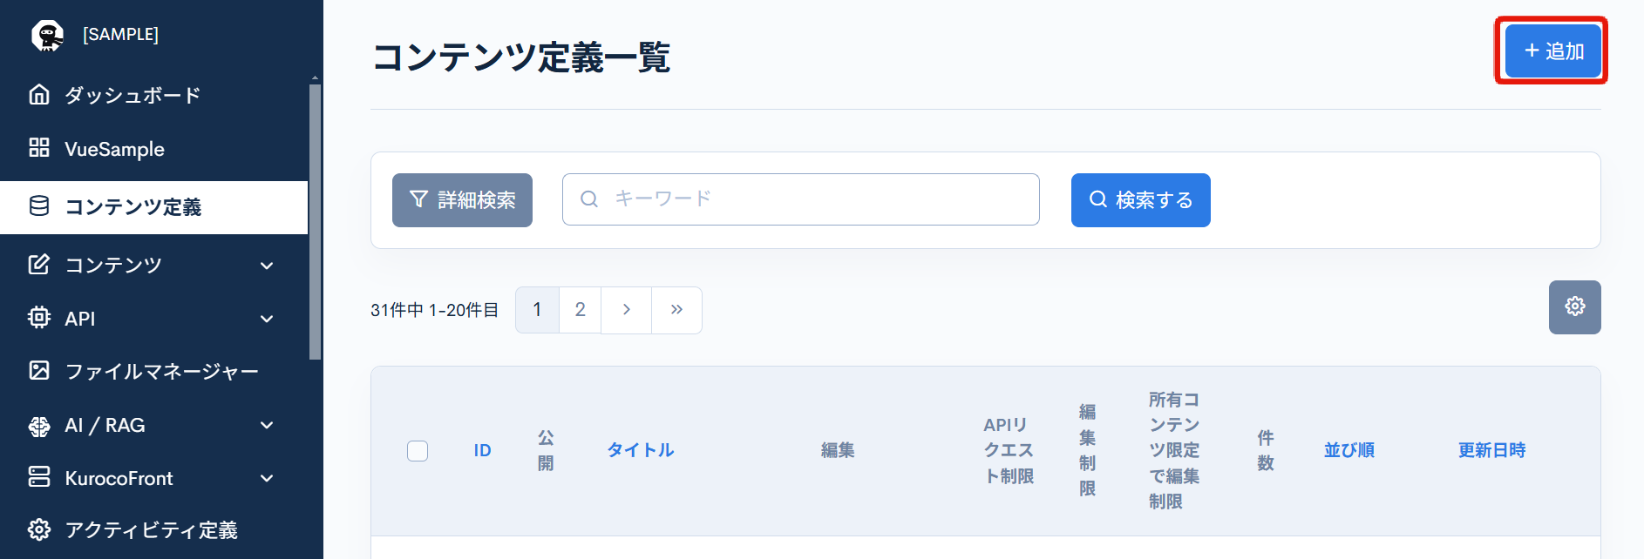Screen dimensions: 1644x559
Task: Click the 公開 column header
Action: [546, 450]
